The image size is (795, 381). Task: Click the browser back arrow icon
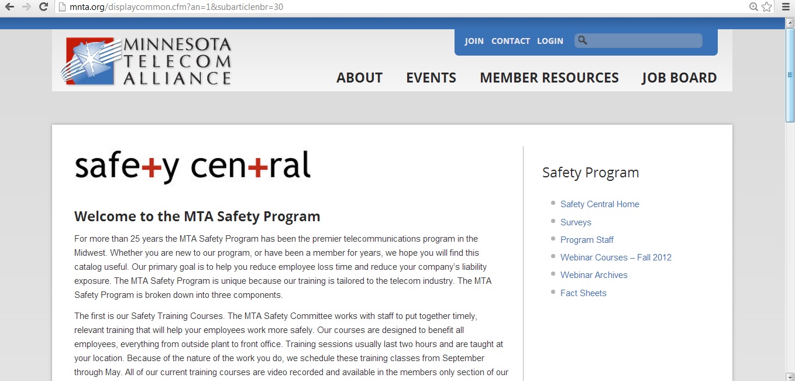pos(9,7)
